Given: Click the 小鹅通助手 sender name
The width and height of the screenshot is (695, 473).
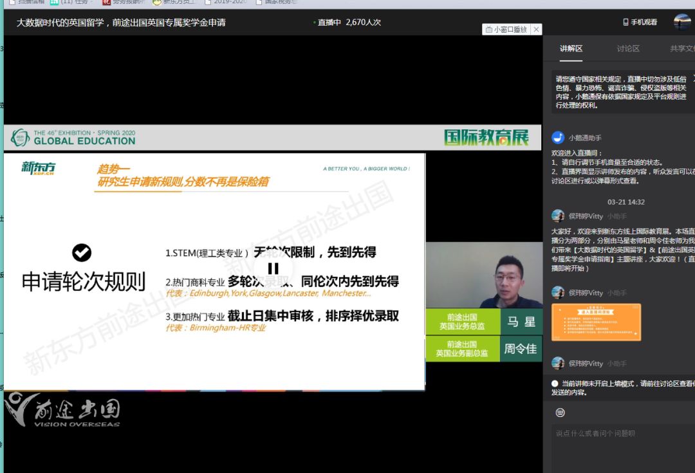Looking at the screenshot, I should (585, 138).
